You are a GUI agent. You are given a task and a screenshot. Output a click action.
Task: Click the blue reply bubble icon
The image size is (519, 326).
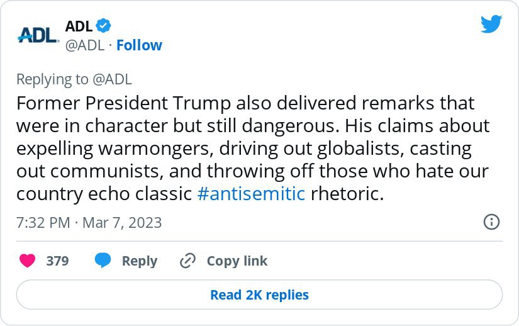point(103,261)
